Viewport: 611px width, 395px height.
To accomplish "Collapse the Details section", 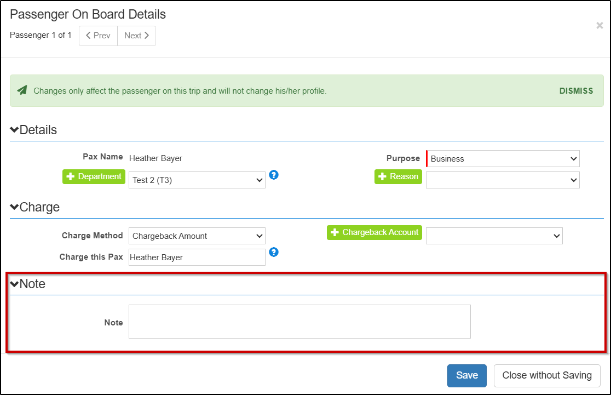I will pyautogui.click(x=15, y=130).
